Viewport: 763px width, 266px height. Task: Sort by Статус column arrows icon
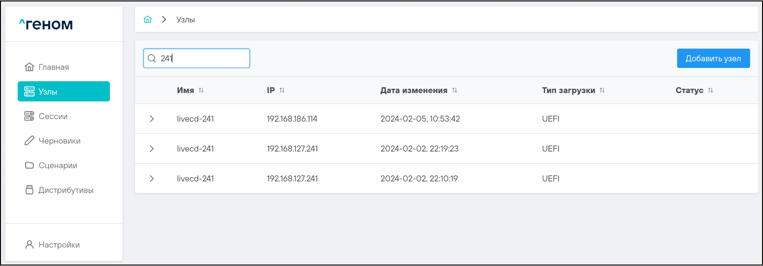point(711,90)
